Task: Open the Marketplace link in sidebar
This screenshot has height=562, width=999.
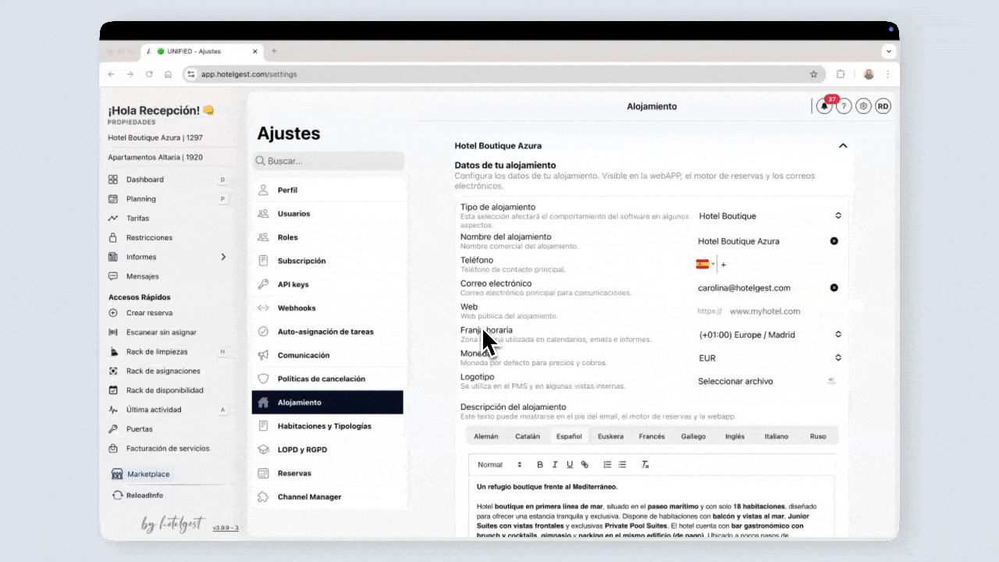Action: coord(148,474)
